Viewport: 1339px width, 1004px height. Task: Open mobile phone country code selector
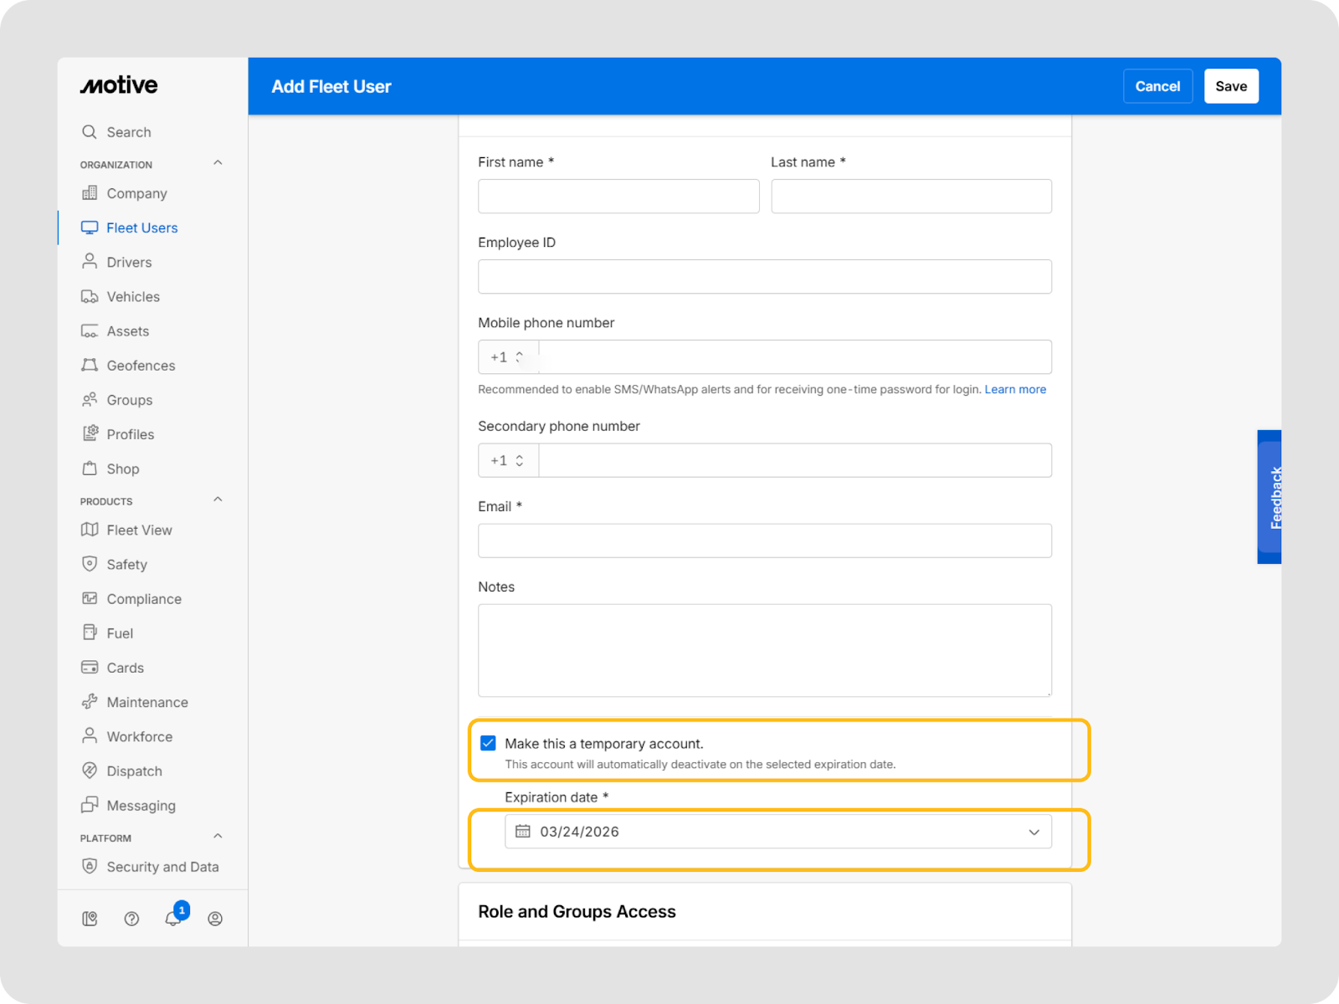[508, 357]
